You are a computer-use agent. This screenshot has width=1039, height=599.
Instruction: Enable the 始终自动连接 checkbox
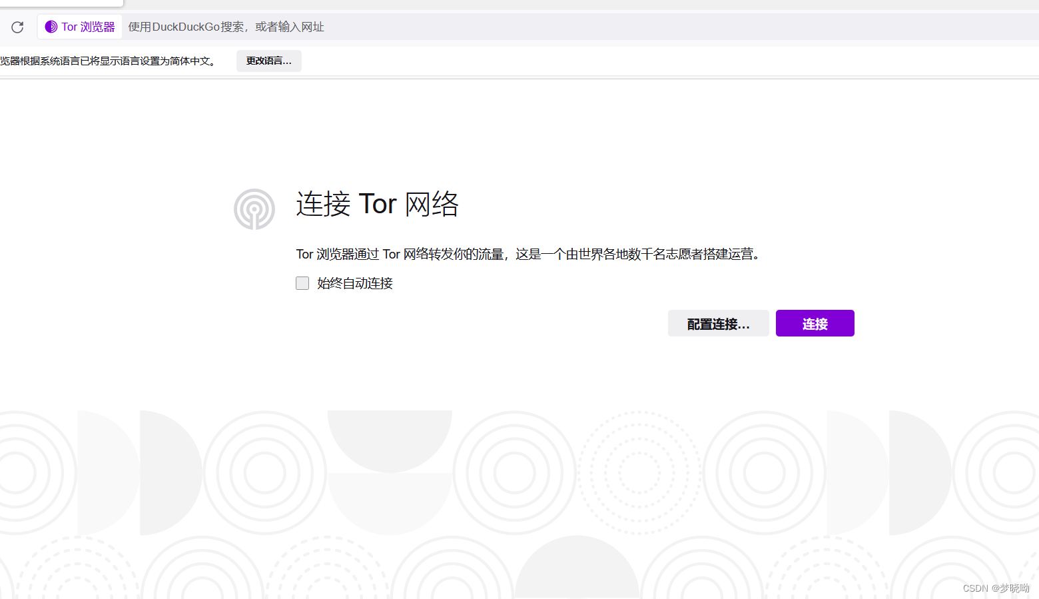(302, 283)
